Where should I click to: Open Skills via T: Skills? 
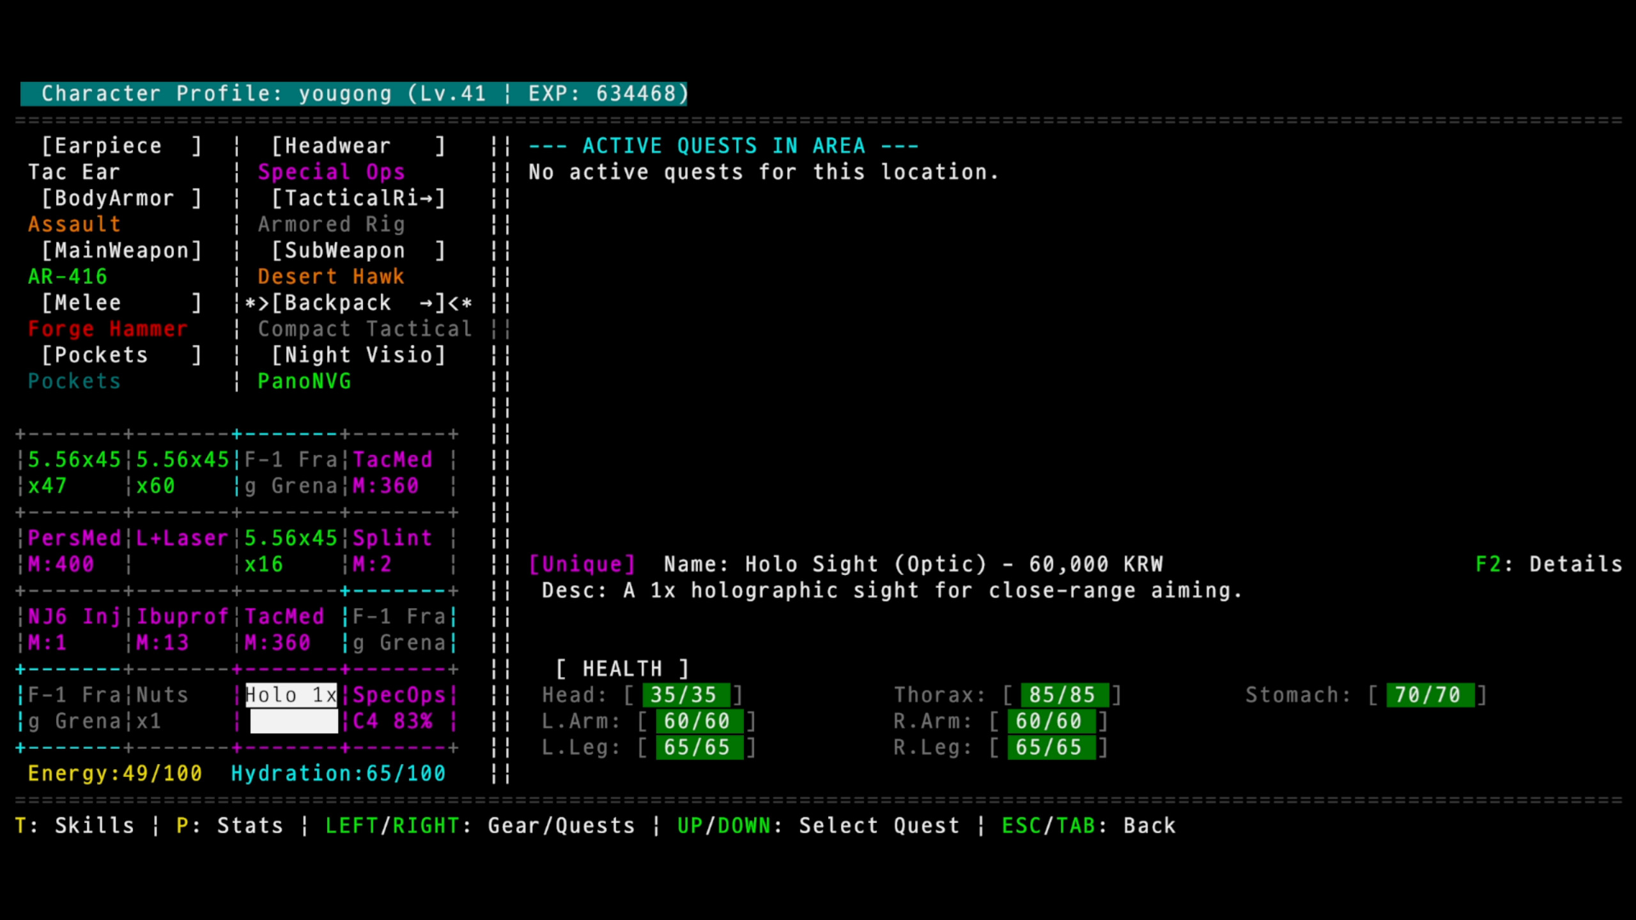(75, 825)
